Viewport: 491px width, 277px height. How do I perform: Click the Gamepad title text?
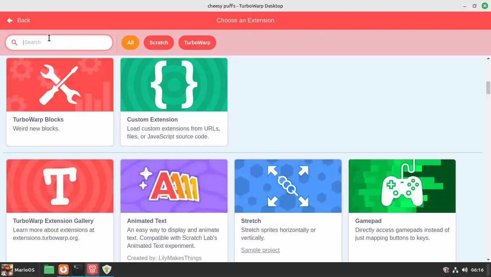[368, 221]
